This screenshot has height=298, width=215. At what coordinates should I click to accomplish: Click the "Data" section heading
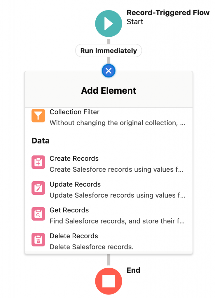[40, 141]
